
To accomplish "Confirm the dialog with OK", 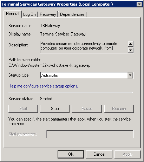I will (71, 154).
